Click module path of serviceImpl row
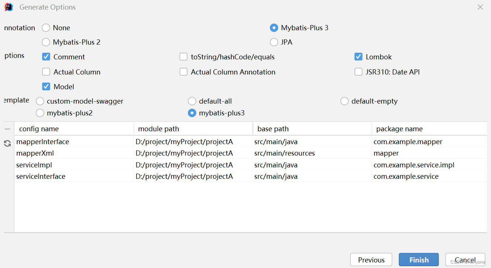The height and width of the screenshot is (268, 491). coord(193,165)
